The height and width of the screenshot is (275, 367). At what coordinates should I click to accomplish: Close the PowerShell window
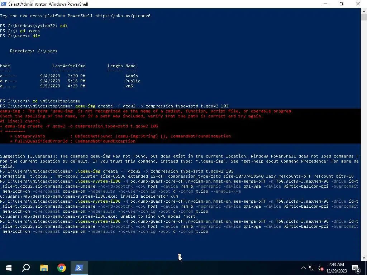pos(358,4)
